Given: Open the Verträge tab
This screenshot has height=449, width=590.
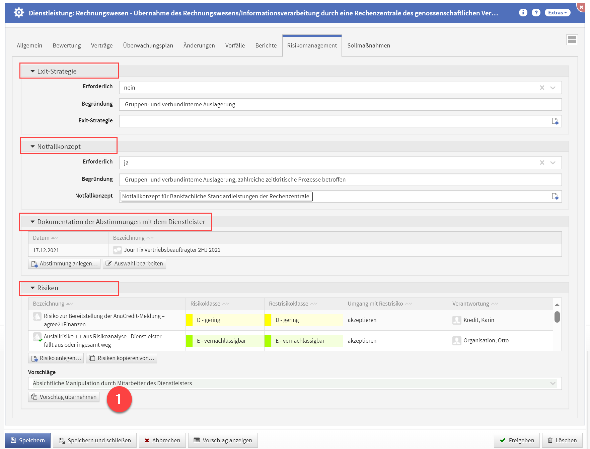Looking at the screenshot, I should click(102, 45).
